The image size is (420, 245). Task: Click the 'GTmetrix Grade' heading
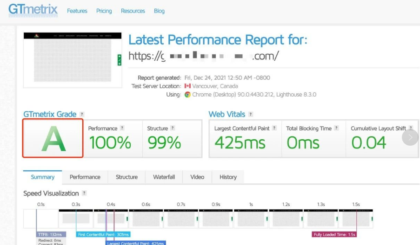[x=50, y=114]
